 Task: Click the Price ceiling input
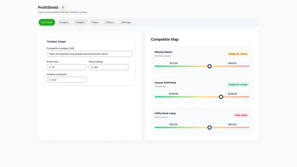(108, 67)
